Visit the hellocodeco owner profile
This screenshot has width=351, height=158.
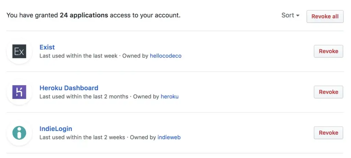point(166,56)
